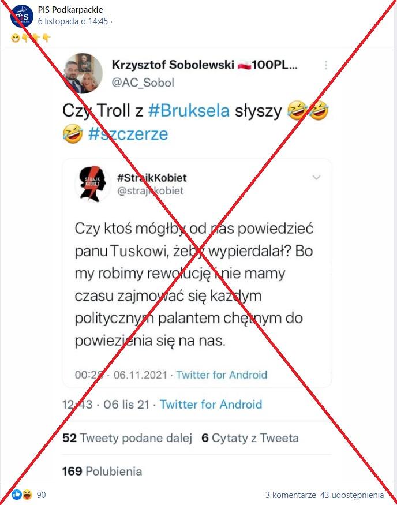View 6 Cytaty z Tweeta
Screen dimensions: 397x505
250,438
